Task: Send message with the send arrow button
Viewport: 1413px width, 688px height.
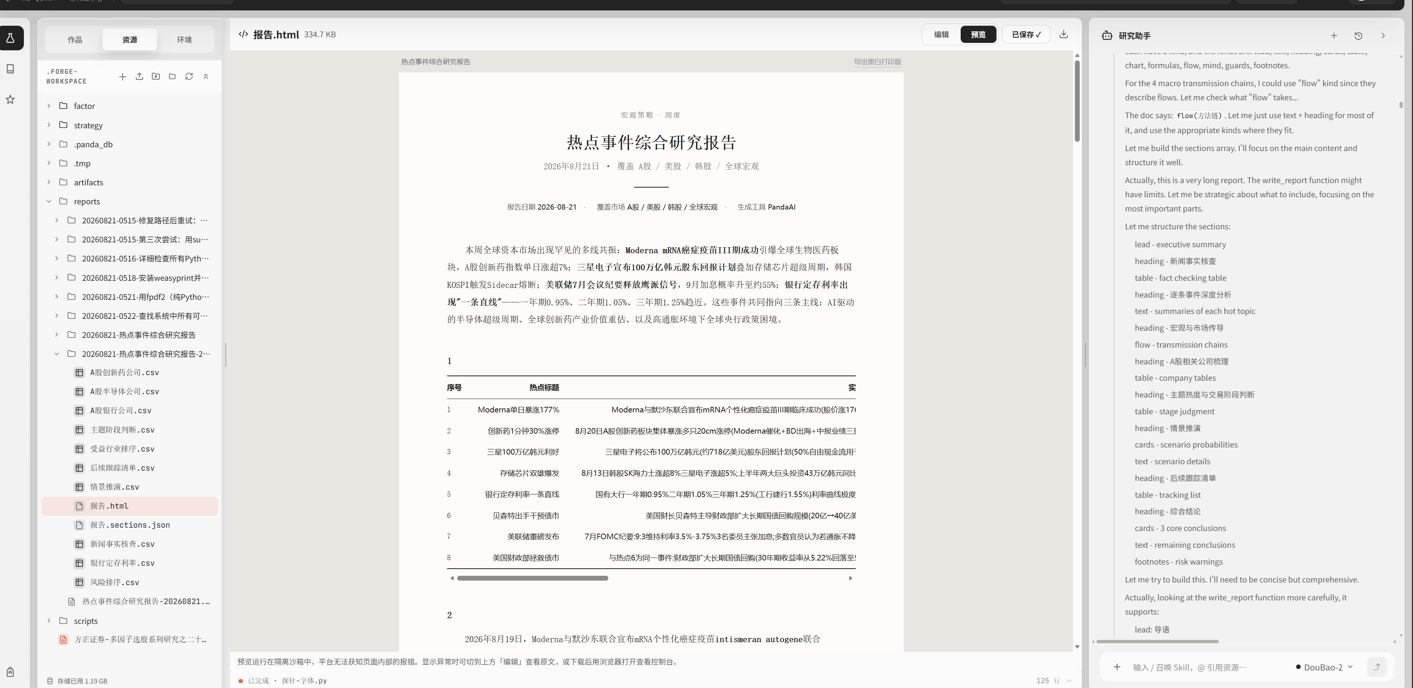Action: tap(1377, 667)
